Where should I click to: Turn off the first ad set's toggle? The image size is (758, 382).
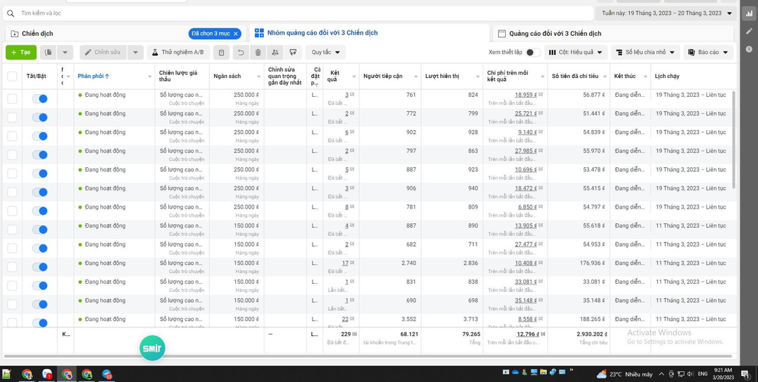coord(40,99)
